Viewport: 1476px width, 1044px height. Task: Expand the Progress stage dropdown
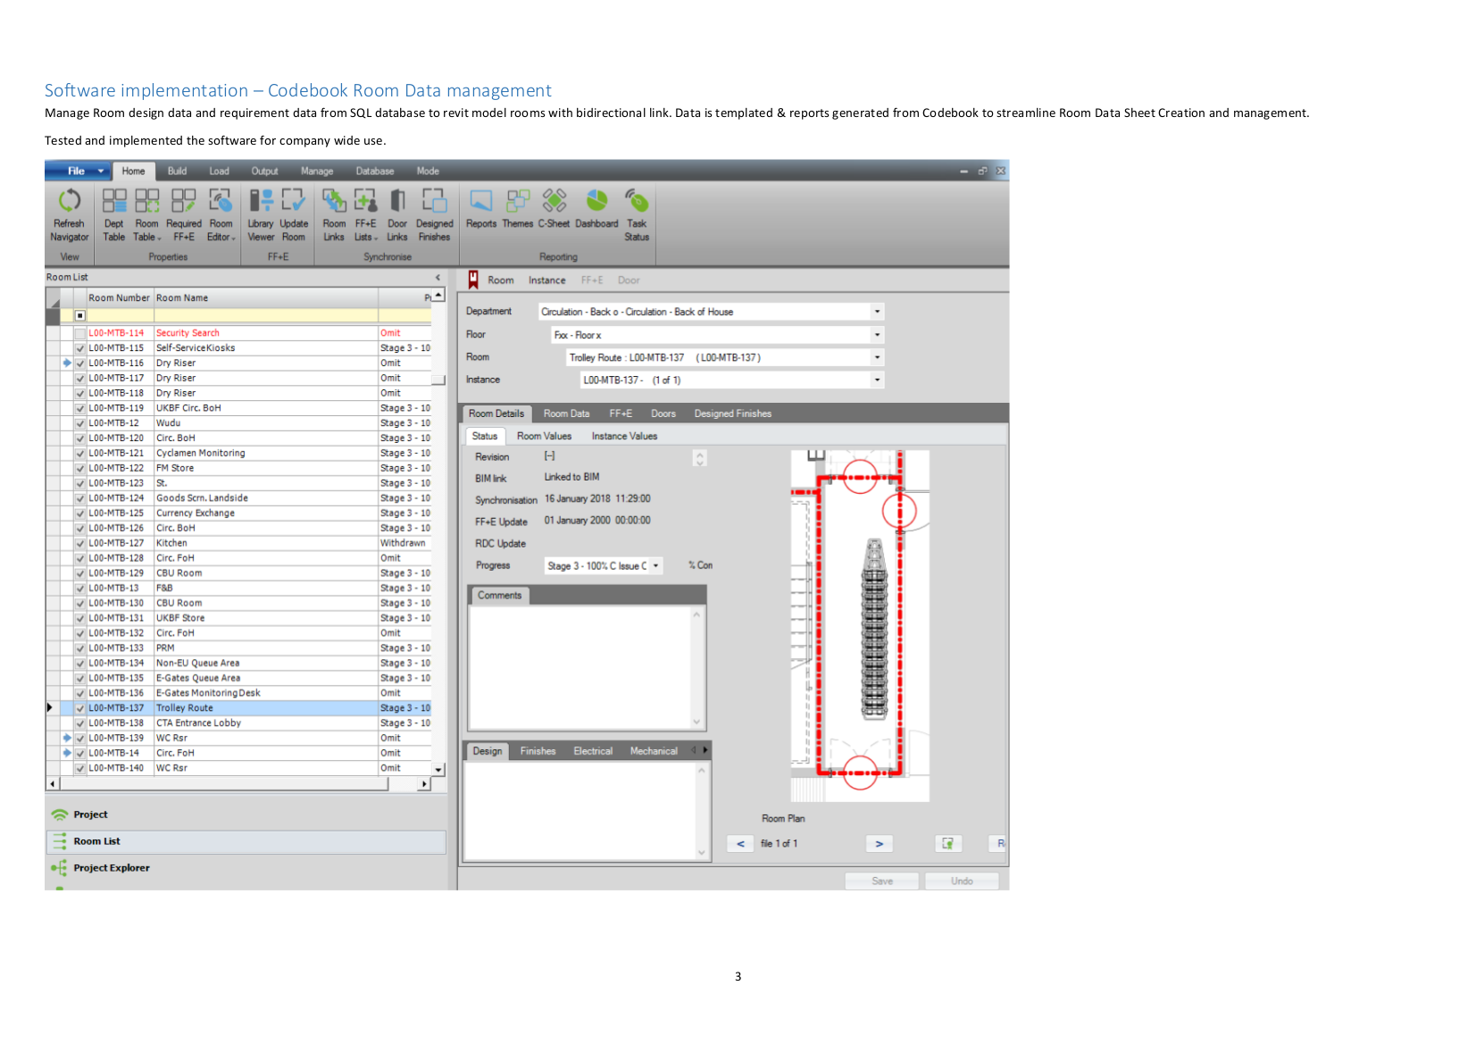656,565
